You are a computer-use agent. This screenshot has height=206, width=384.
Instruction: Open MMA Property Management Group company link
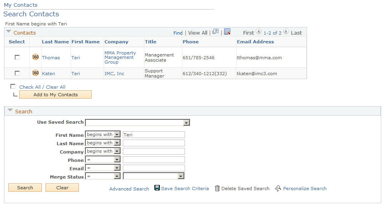[120, 57]
